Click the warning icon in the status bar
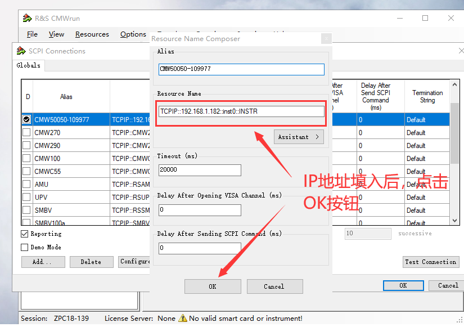This screenshot has width=464, height=327. click(183, 318)
